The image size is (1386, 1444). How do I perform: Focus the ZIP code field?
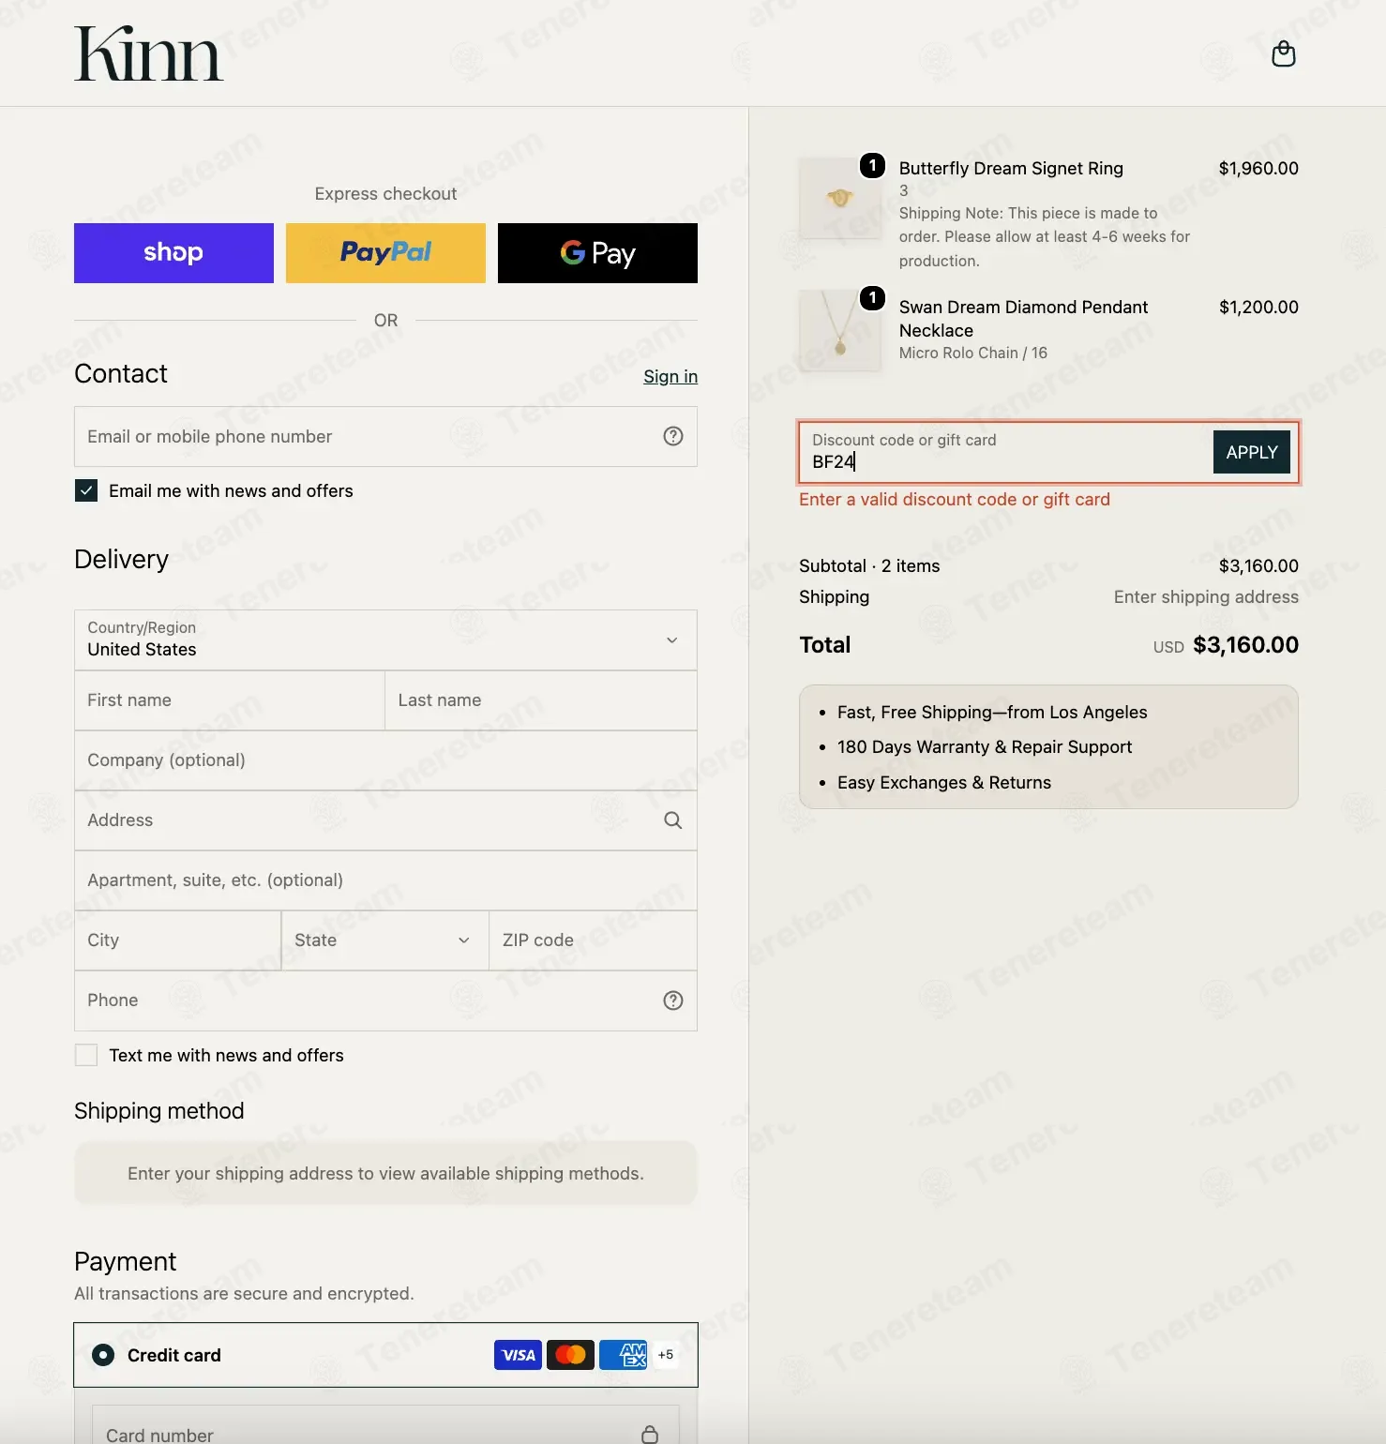tap(593, 940)
